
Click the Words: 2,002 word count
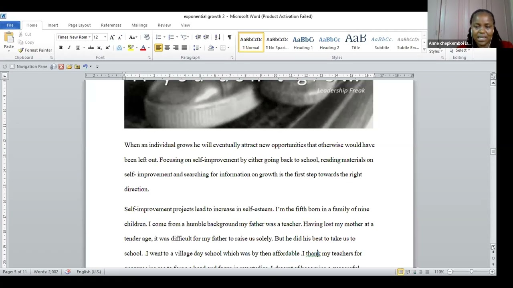point(46,272)
